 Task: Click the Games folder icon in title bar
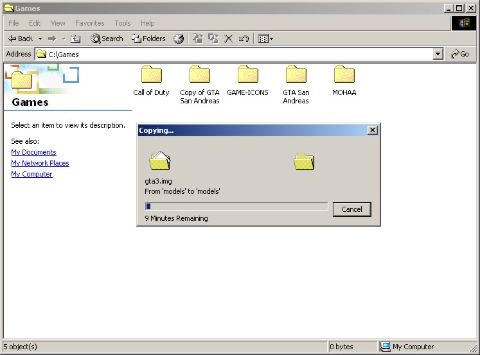9,8
